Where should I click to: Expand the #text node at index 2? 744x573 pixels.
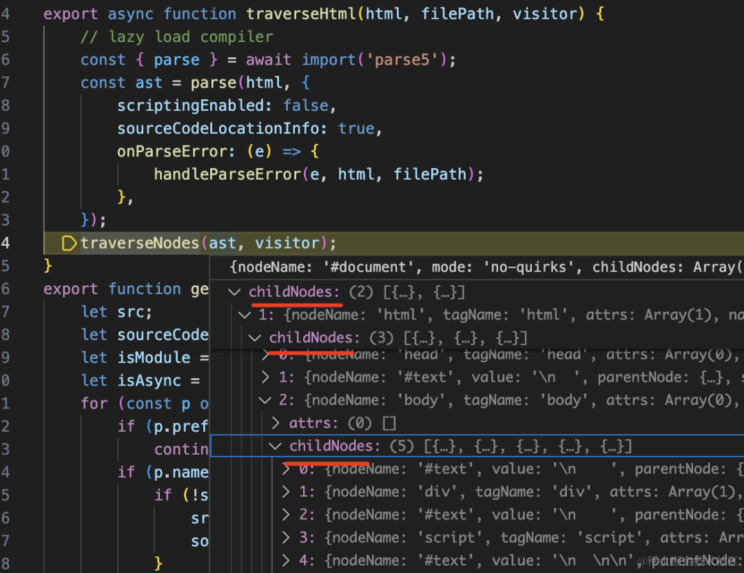286,514
